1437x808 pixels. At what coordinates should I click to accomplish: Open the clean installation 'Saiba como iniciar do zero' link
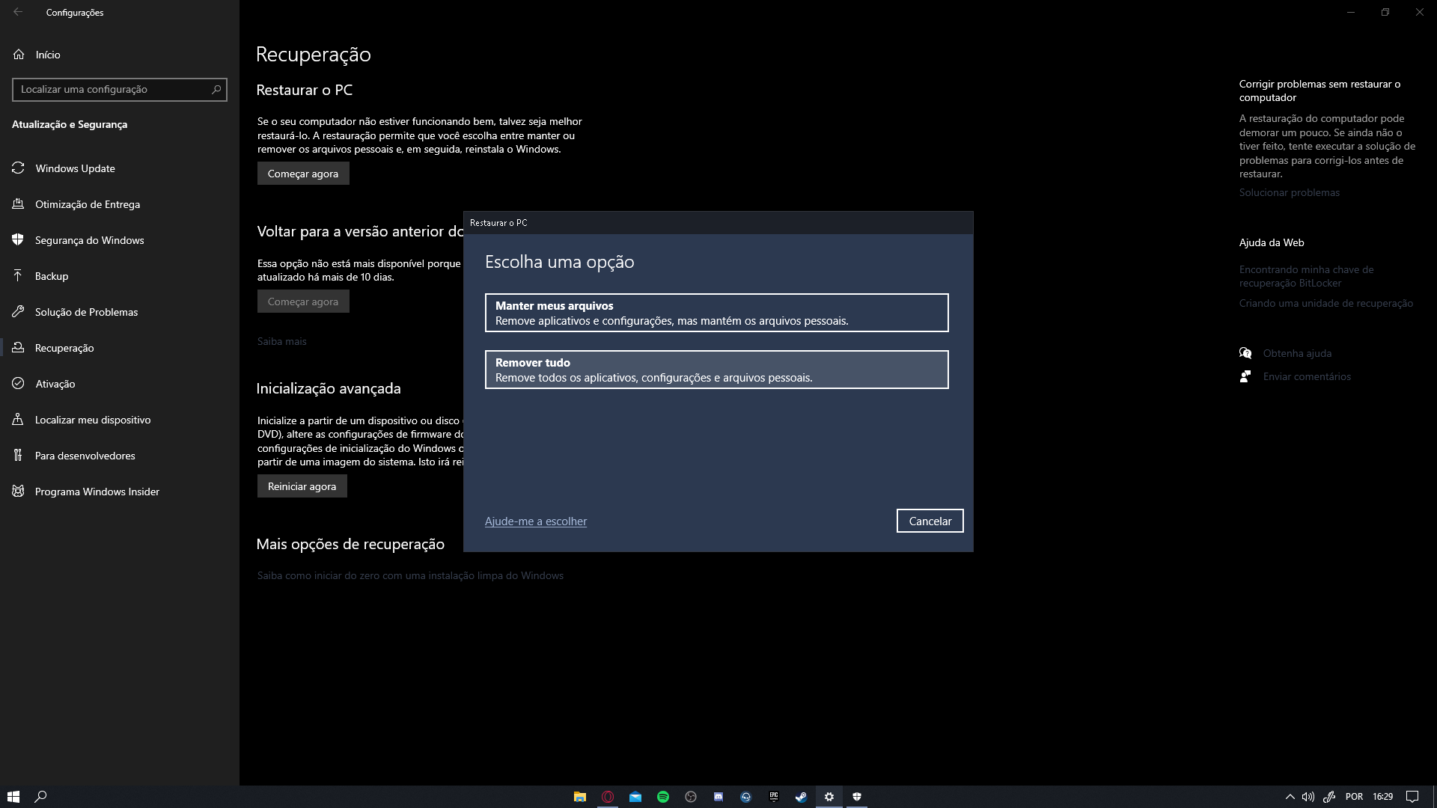click(x=410, y=575)
